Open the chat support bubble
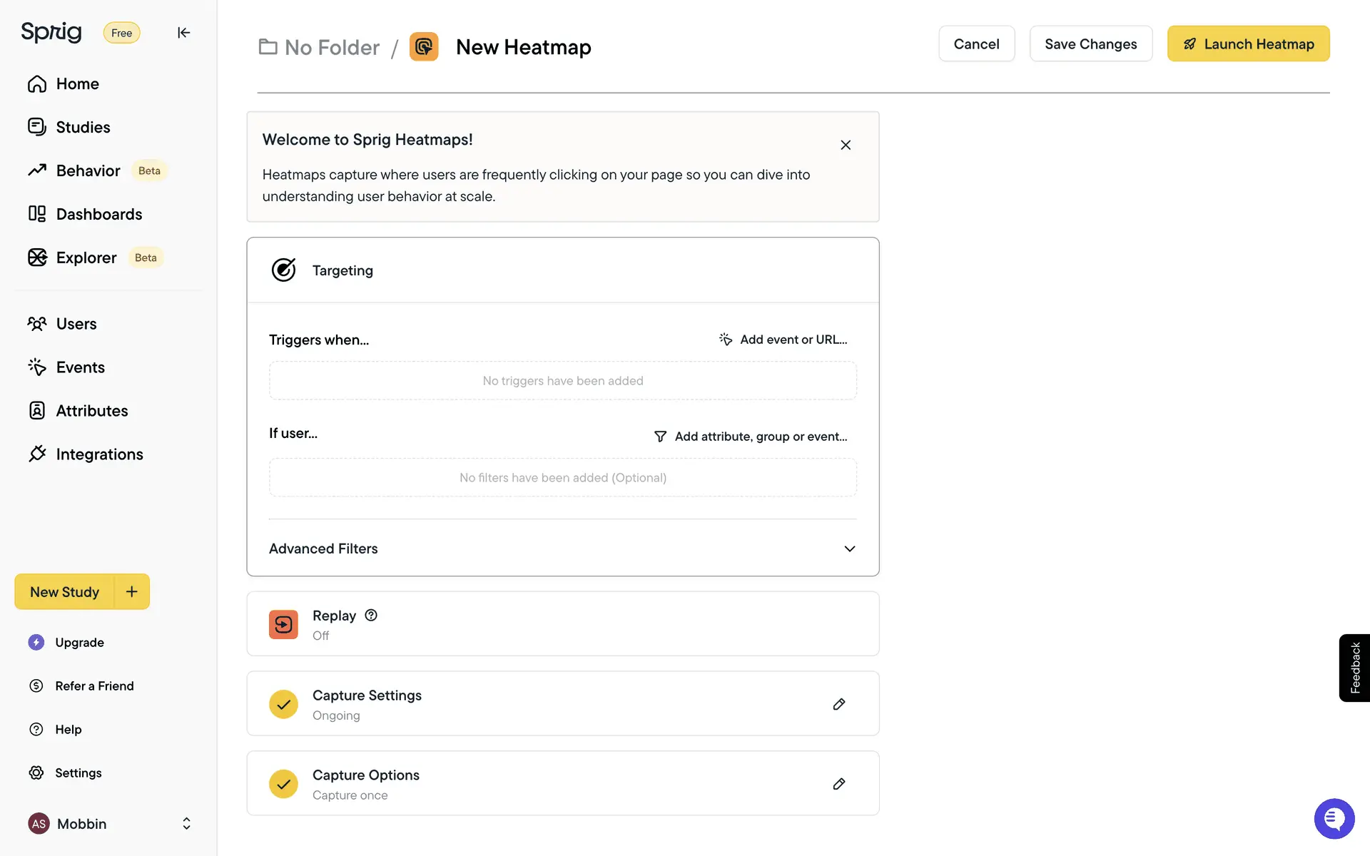This screenshot has width=1370, height=856. (1334, 818)
